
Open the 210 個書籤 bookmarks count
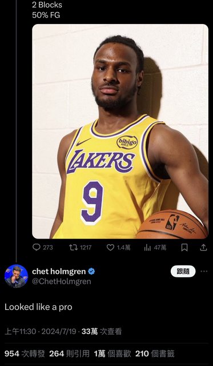click(x=155, y=353)
